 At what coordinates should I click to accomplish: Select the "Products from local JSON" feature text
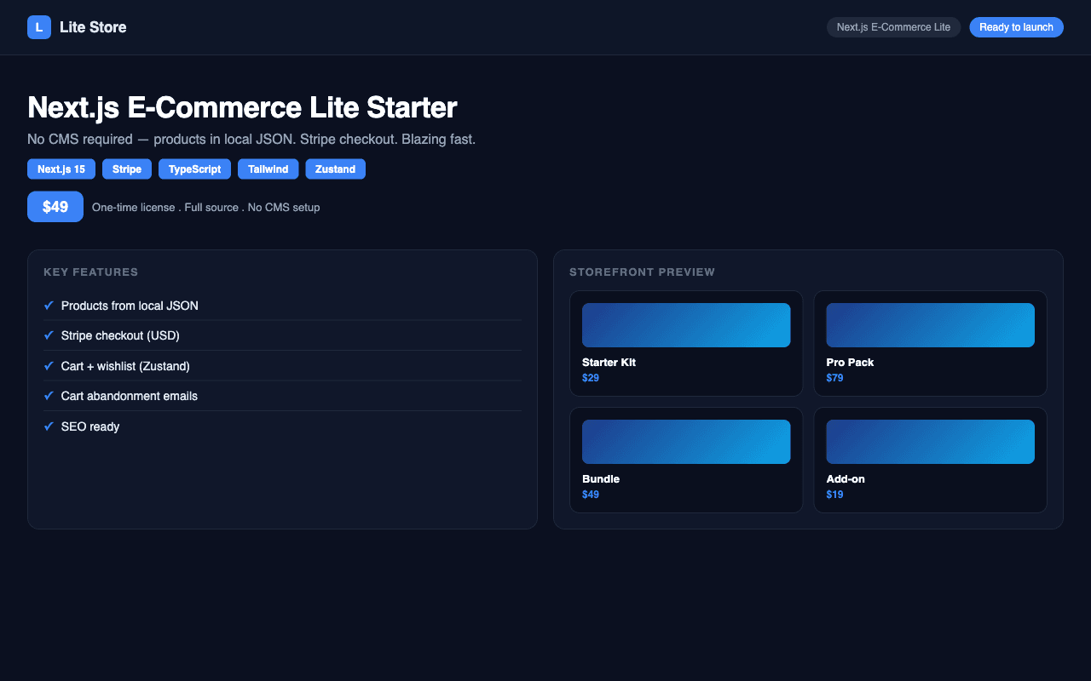[130, 306]
